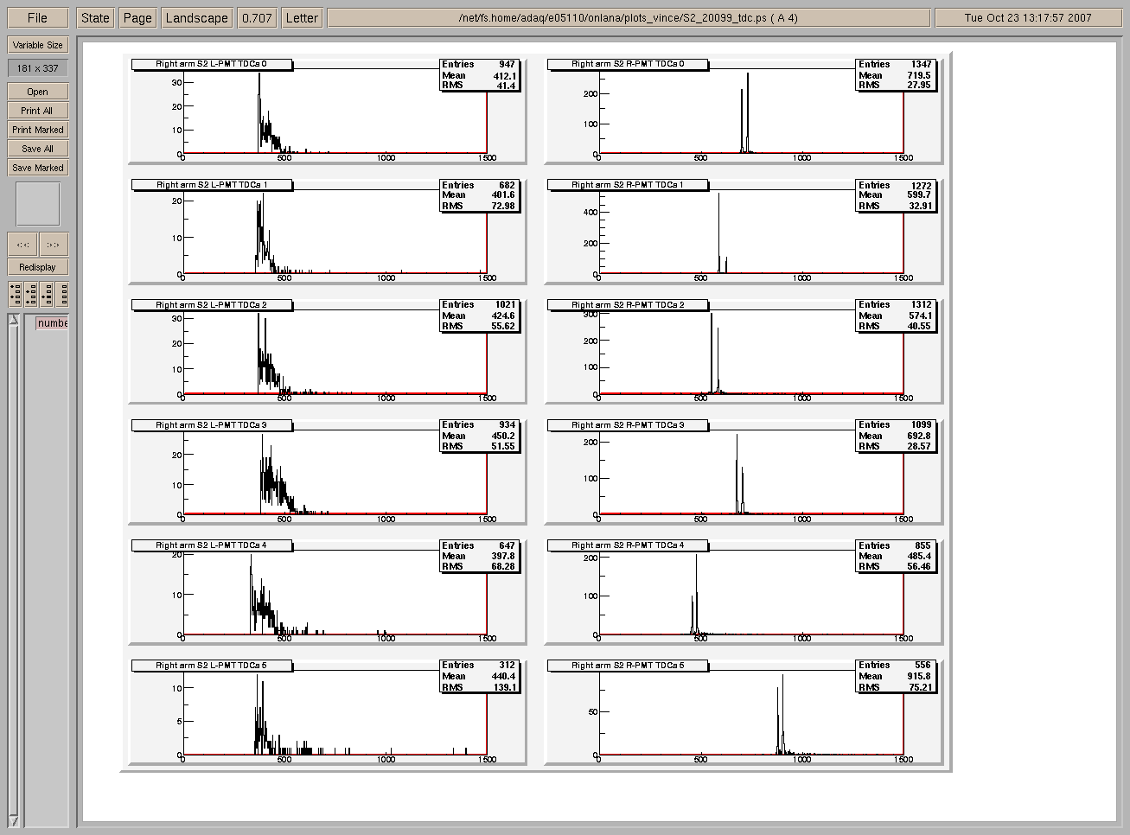Image resolution: width=1130 pixels, height=835 pixels.
Task: Click title 'Right arm S2 L-PMT TDCs 1'
Action: click(x=212, y=184)
